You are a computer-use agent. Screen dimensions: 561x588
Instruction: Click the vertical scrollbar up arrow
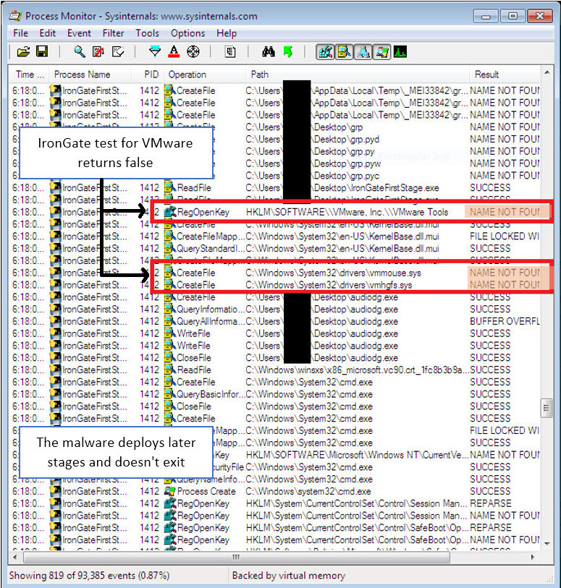click(x=547, y=72)
